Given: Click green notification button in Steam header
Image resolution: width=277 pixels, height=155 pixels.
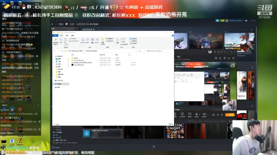Looking at the screenshot, I should coord(222,21).
